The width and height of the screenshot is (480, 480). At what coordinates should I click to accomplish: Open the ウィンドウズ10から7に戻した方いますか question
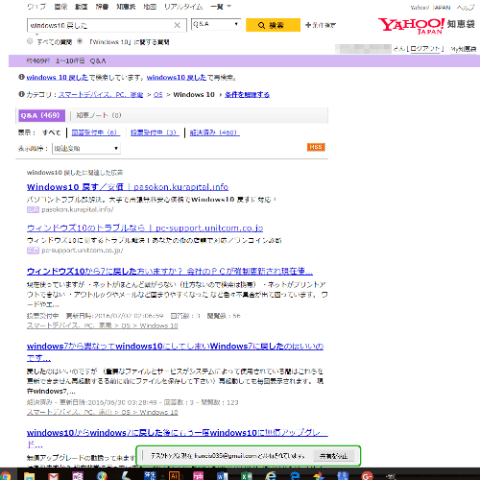click(x=170, y=272)
